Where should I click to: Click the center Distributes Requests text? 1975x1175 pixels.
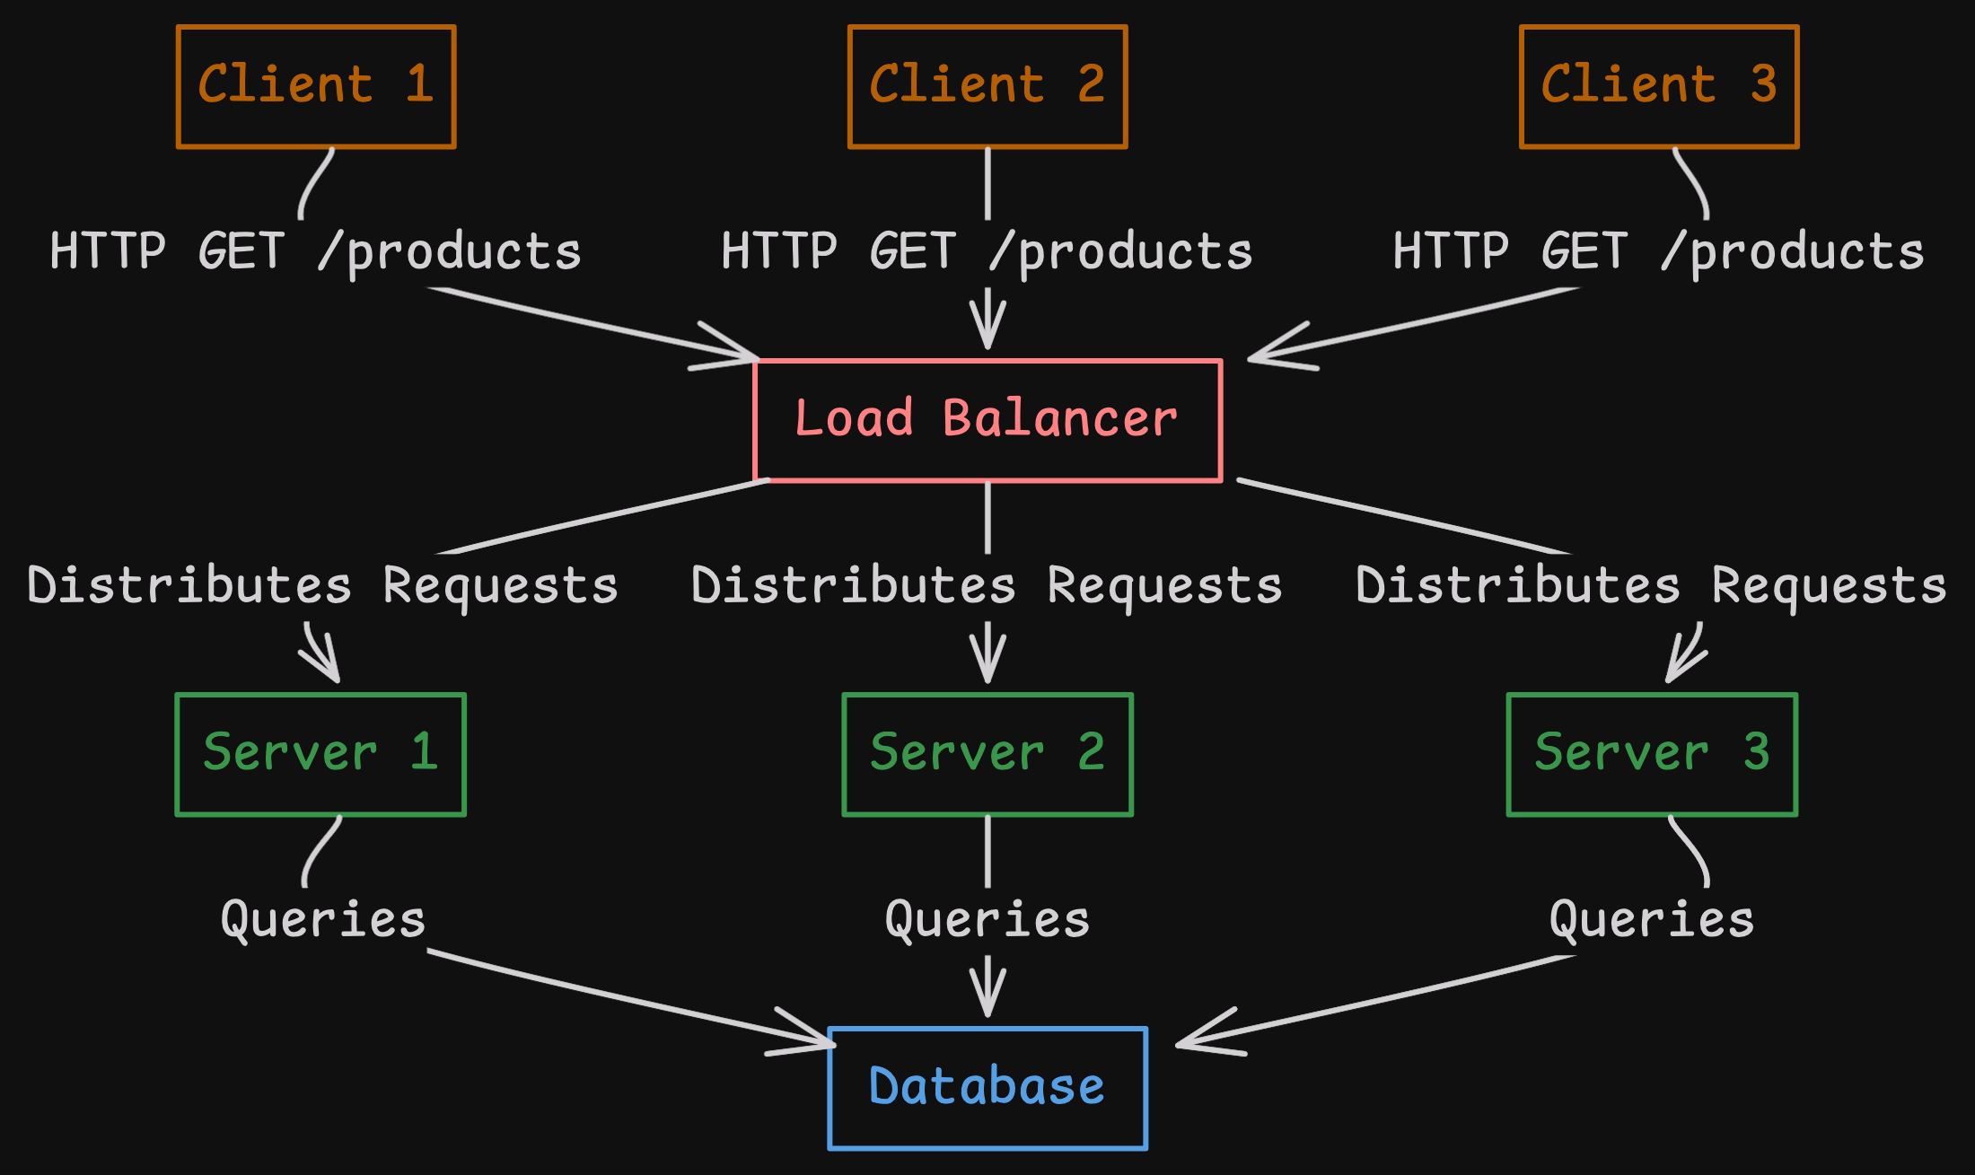tap(984, 585)
